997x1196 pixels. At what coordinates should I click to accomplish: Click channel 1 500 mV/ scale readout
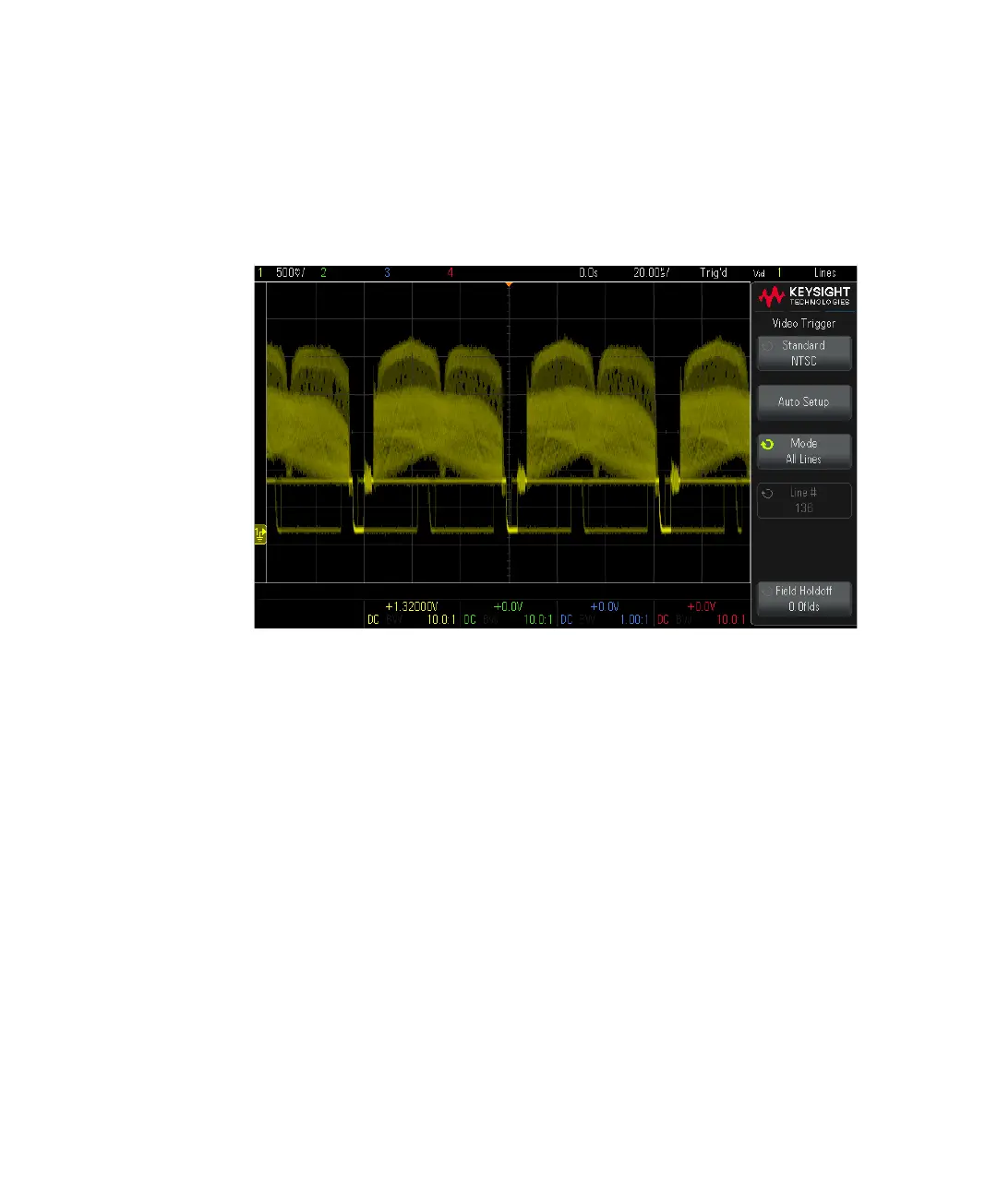coord(289,273)
